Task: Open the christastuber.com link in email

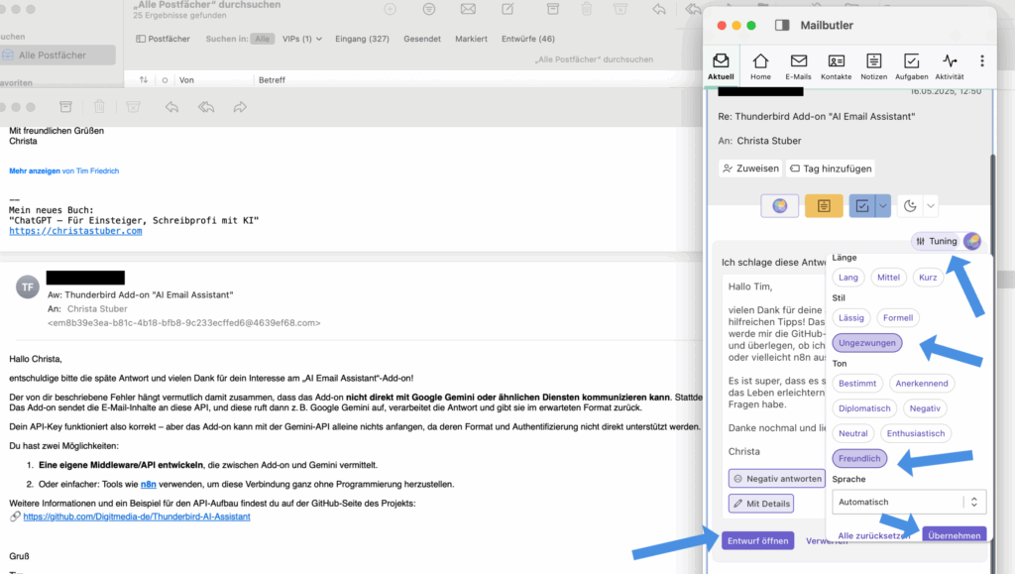Action: point(75,231)
